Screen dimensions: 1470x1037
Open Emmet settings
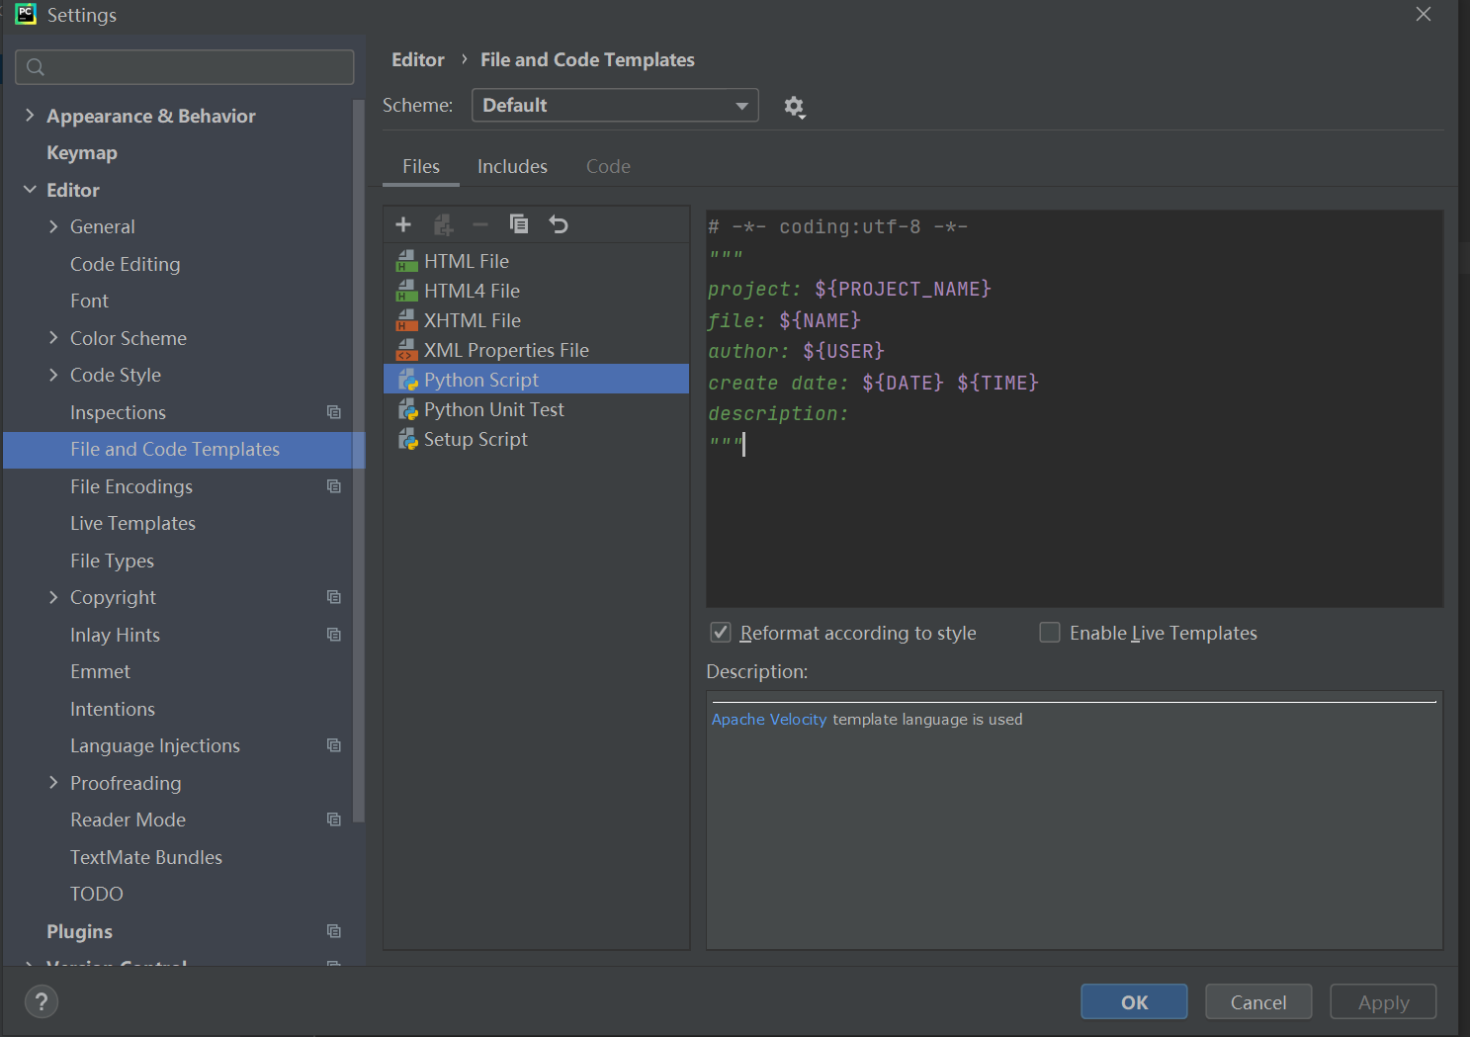click(100, 671)
